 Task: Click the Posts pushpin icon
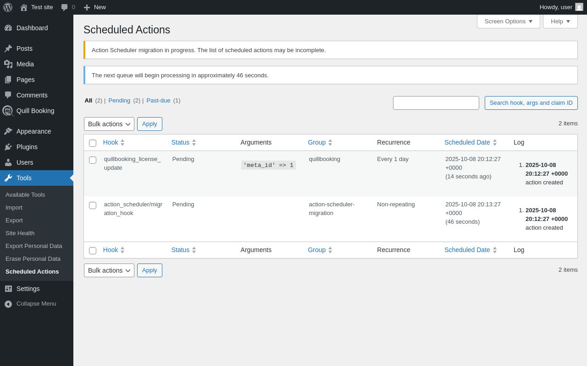[x=8, y=48]
